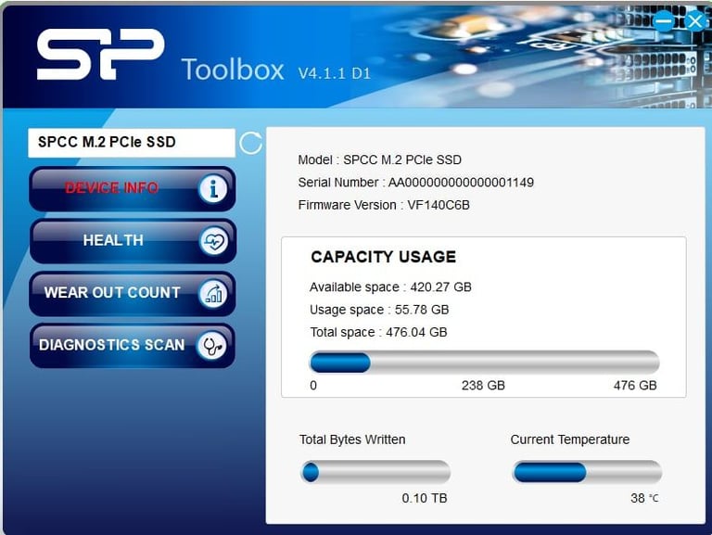Image resolution: width=712 pixels, height=535 pixels.
Task: Open the WEAR OUT COUNT section
Action: point(133,293)
